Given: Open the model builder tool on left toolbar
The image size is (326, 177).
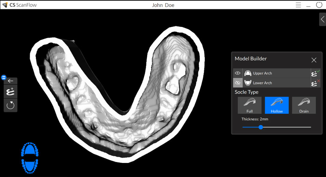Looking at the screenshot, I should [10, 92].
